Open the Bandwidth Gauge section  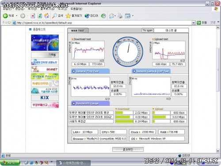(x=90, y=104)
